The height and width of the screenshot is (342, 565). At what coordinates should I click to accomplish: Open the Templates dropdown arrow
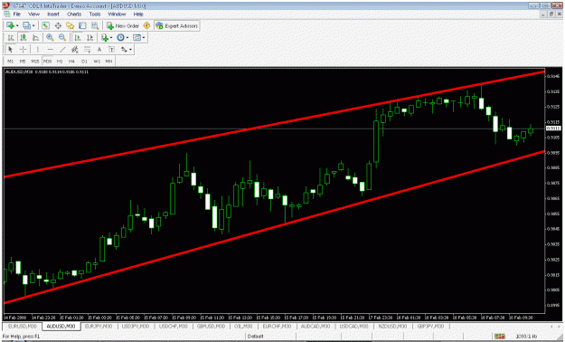[144, 37]
